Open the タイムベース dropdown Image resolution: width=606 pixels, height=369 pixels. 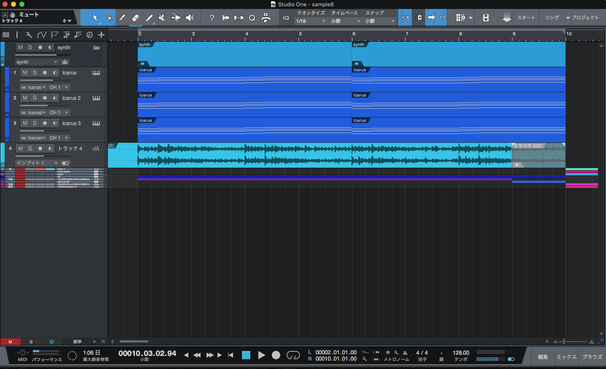point(346,21)
